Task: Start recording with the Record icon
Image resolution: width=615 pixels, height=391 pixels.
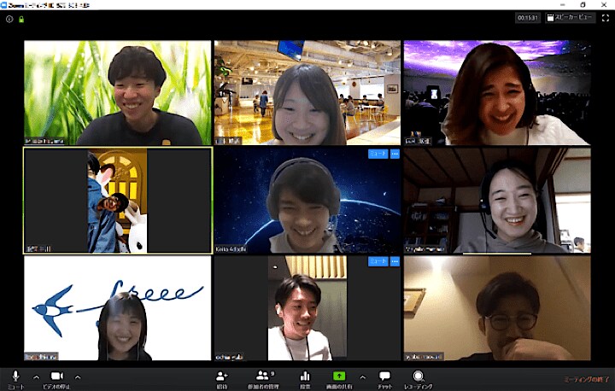Action: (x=419, y=376)
